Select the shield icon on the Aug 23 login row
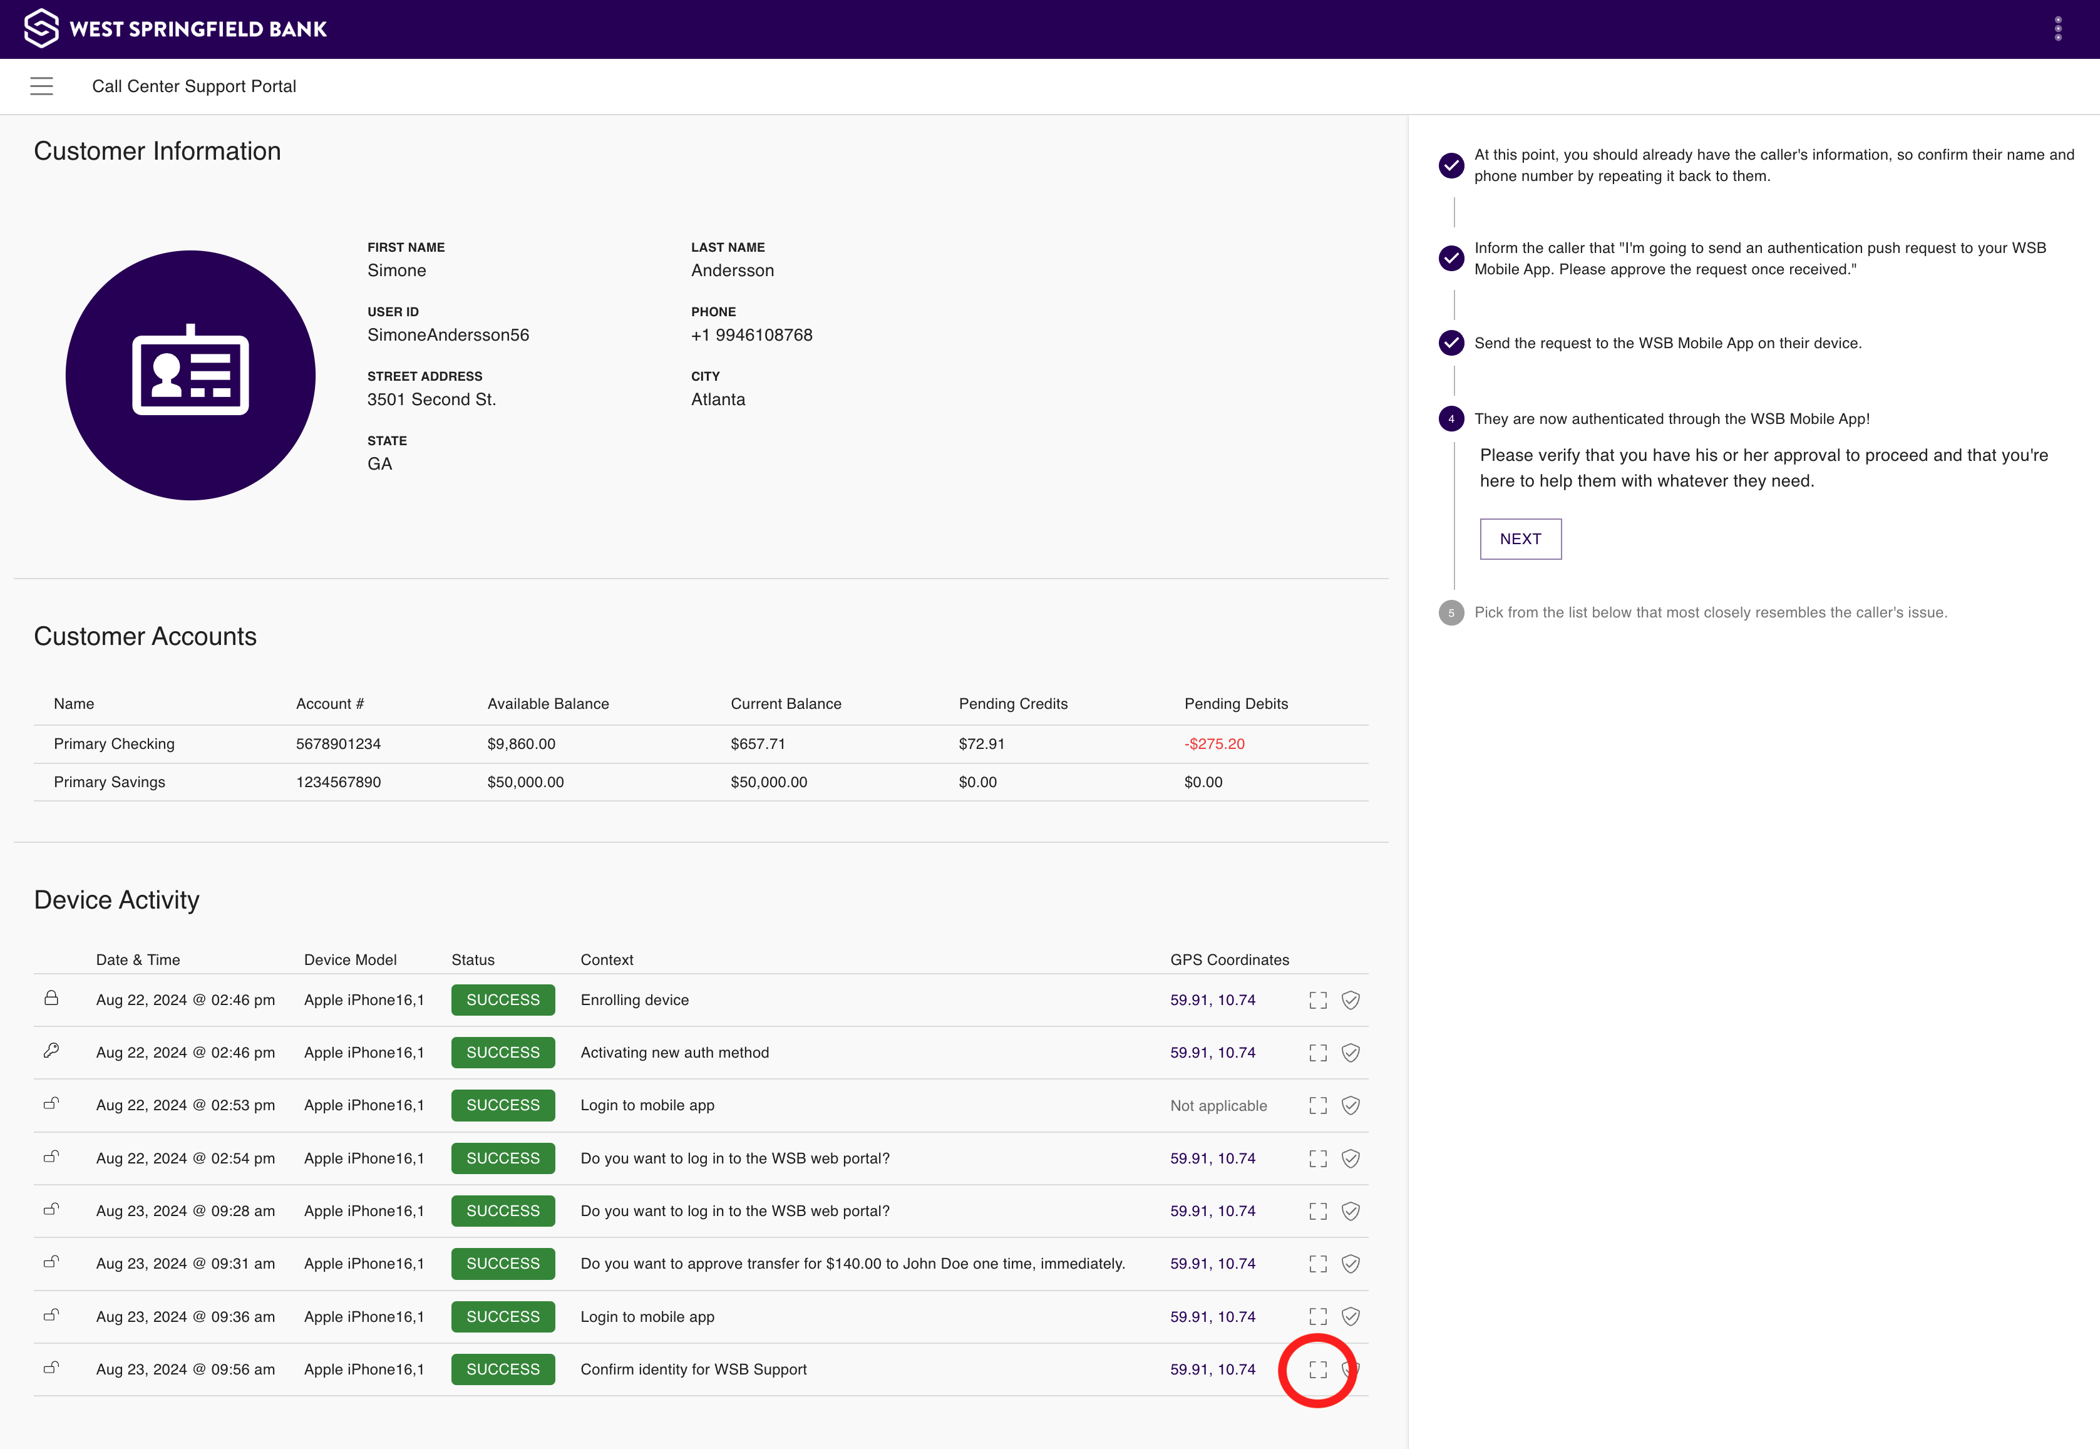Viewport: 2100px width, 1449px height. 1351,1316
